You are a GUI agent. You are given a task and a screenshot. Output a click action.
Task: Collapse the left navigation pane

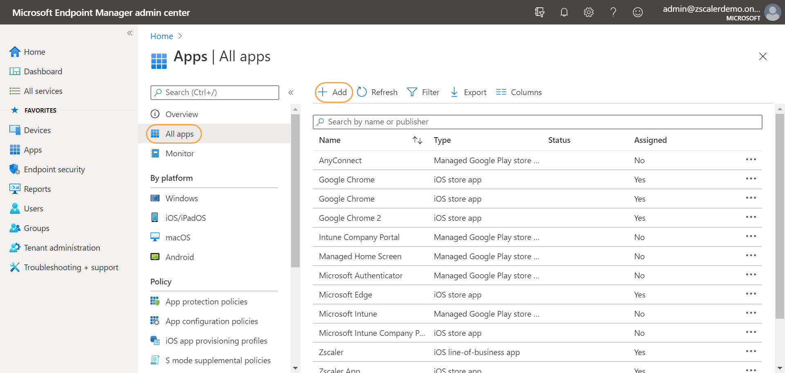click(x=130, y=33)
